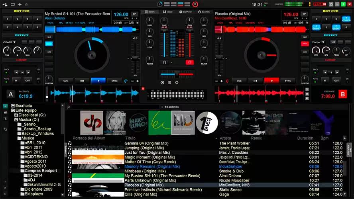The height and width of the screenshot is (199, 354).
Task: Trigger hot cue 4 on deck B
Action: pos(346,19)
